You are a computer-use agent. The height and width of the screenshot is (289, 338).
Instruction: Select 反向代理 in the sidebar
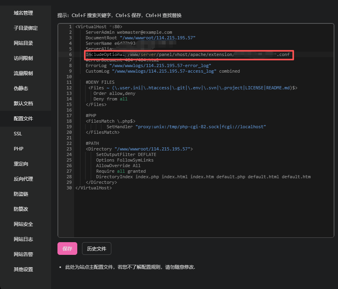[x=23, y=179]
